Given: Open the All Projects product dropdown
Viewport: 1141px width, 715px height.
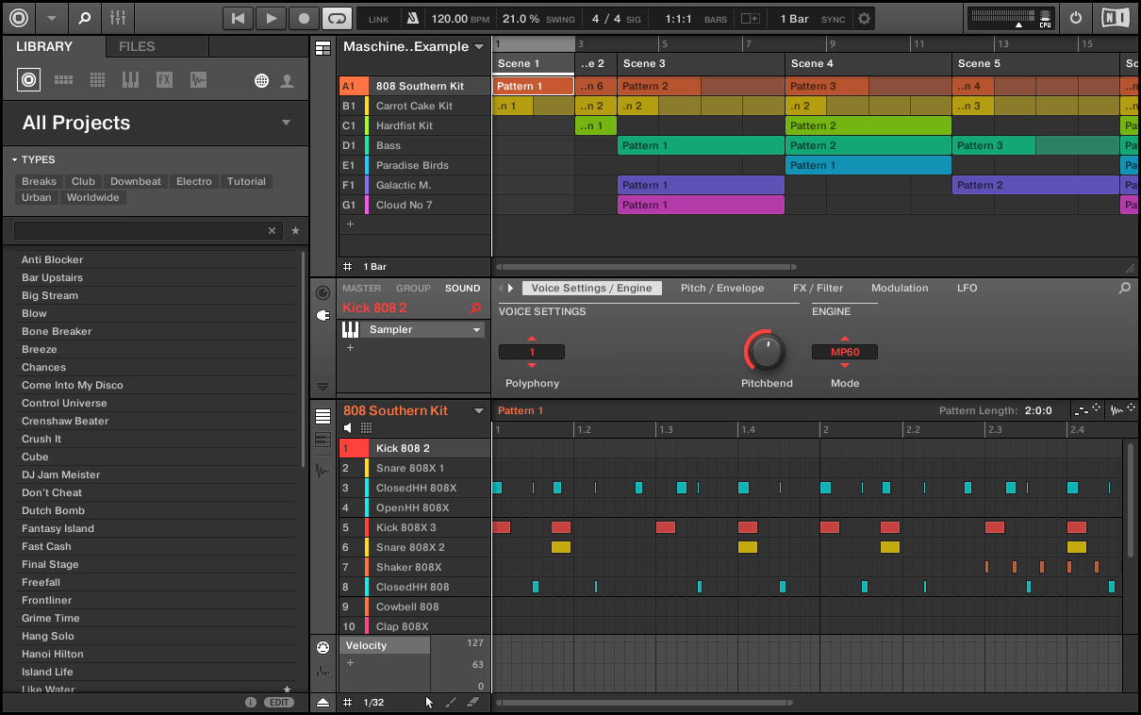Looking at the screenshot, I should pos(287,123).
